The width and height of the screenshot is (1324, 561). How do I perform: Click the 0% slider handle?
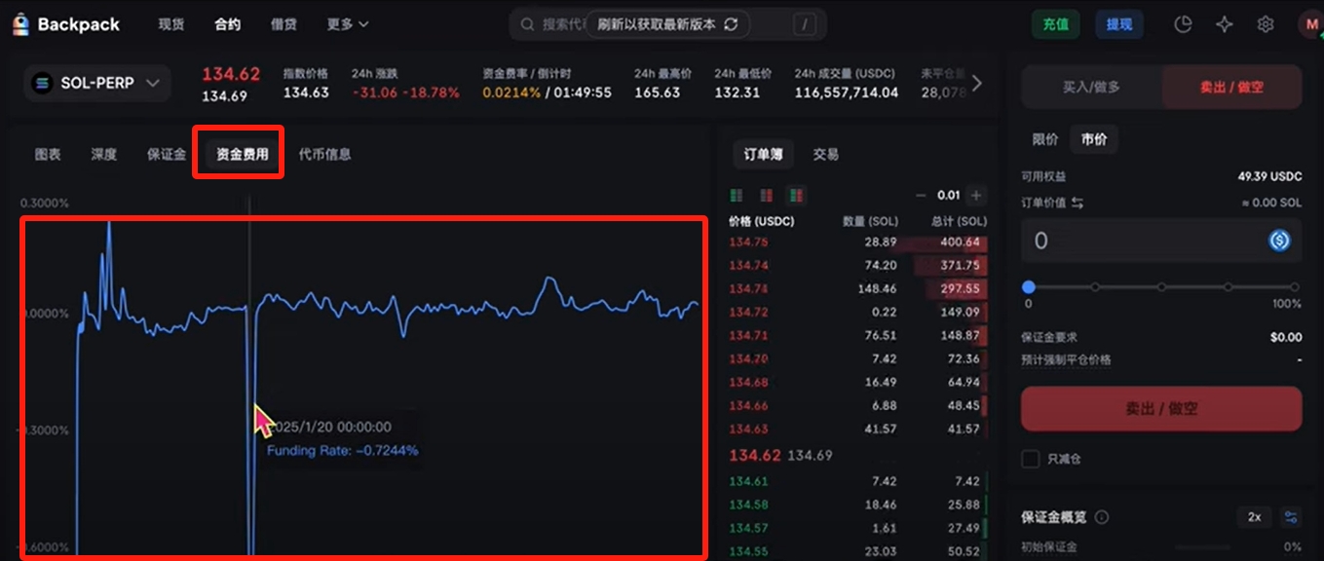coord(1029,287)
